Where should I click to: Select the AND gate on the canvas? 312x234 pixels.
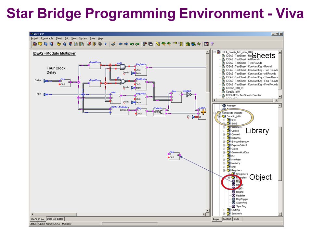pyautogui.click(x=122, y=67)
